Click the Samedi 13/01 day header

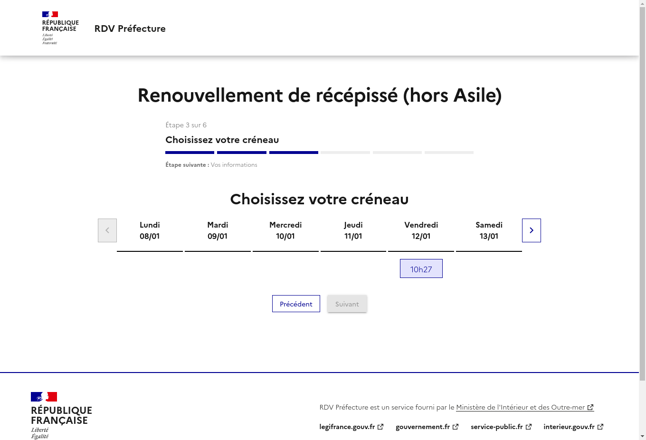[x=489, y=230]
